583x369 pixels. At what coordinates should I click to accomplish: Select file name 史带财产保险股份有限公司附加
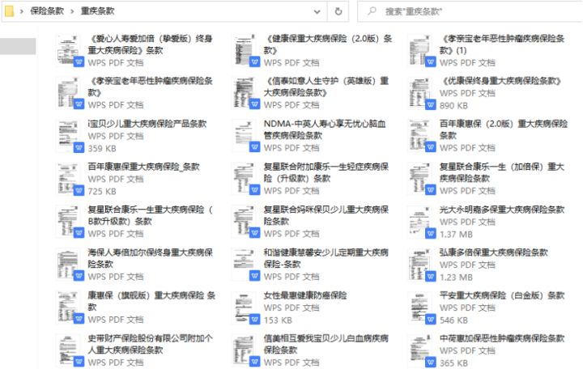coord(151,344)
